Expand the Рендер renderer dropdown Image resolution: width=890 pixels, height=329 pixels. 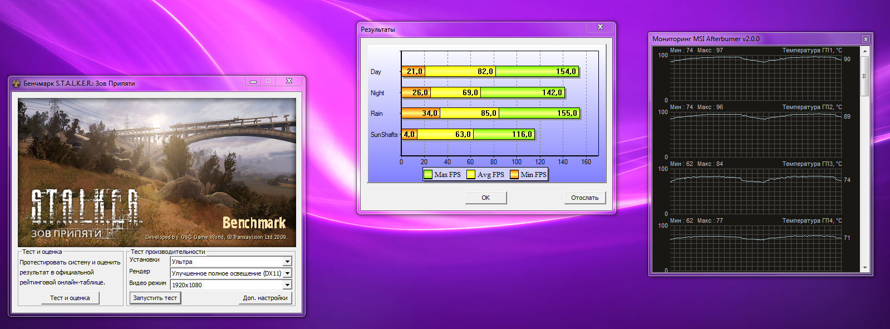point(287,273)
